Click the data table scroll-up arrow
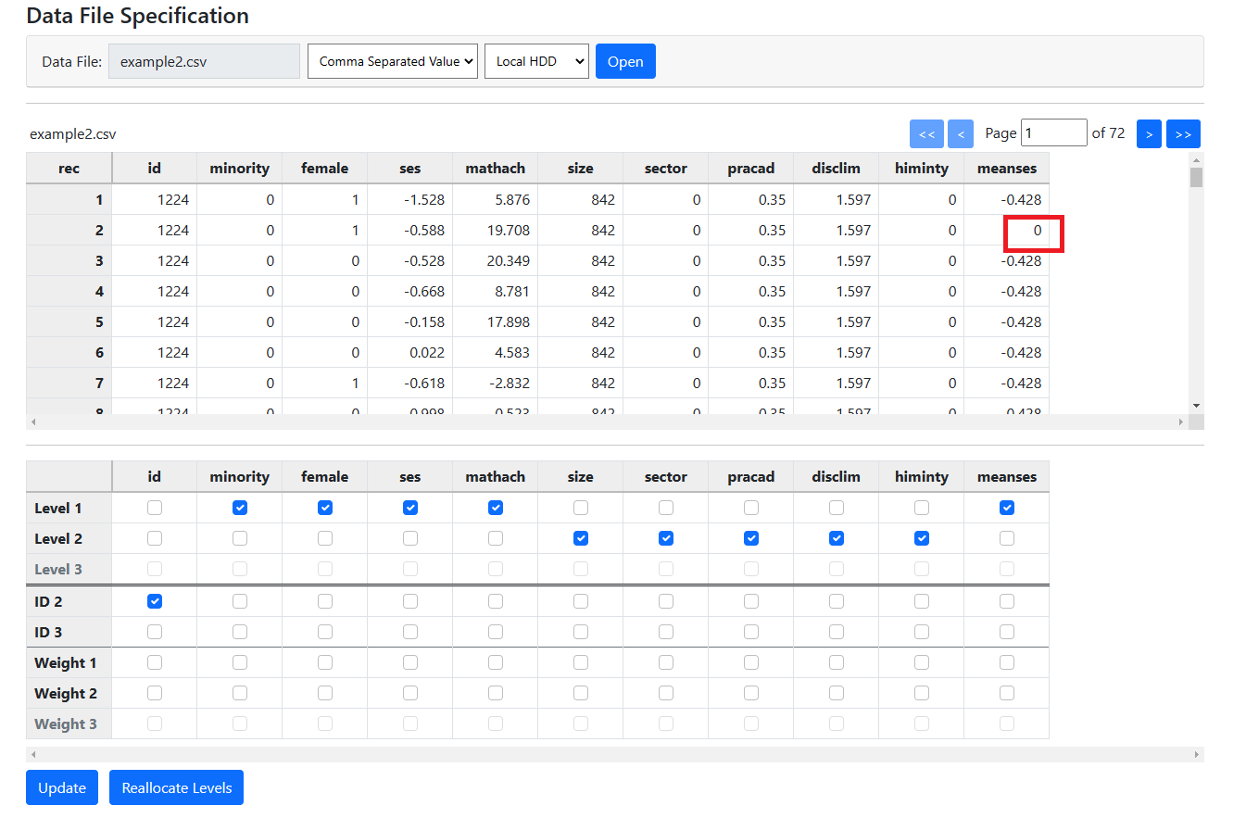 coord(1196,158)
